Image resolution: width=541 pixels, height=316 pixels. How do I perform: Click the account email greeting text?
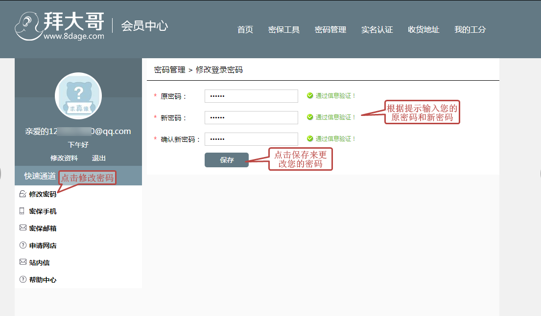click(x=78, y=131)
